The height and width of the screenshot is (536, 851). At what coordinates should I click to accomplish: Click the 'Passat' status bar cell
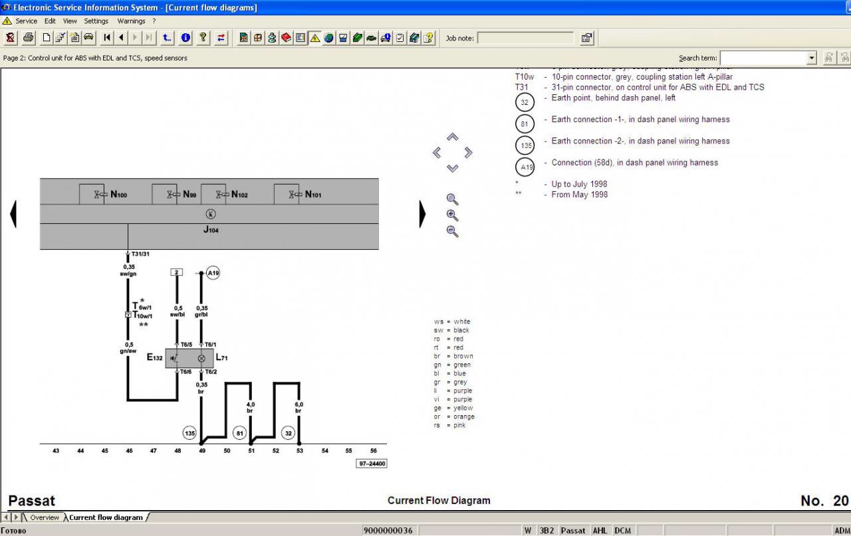click(573, 531)
